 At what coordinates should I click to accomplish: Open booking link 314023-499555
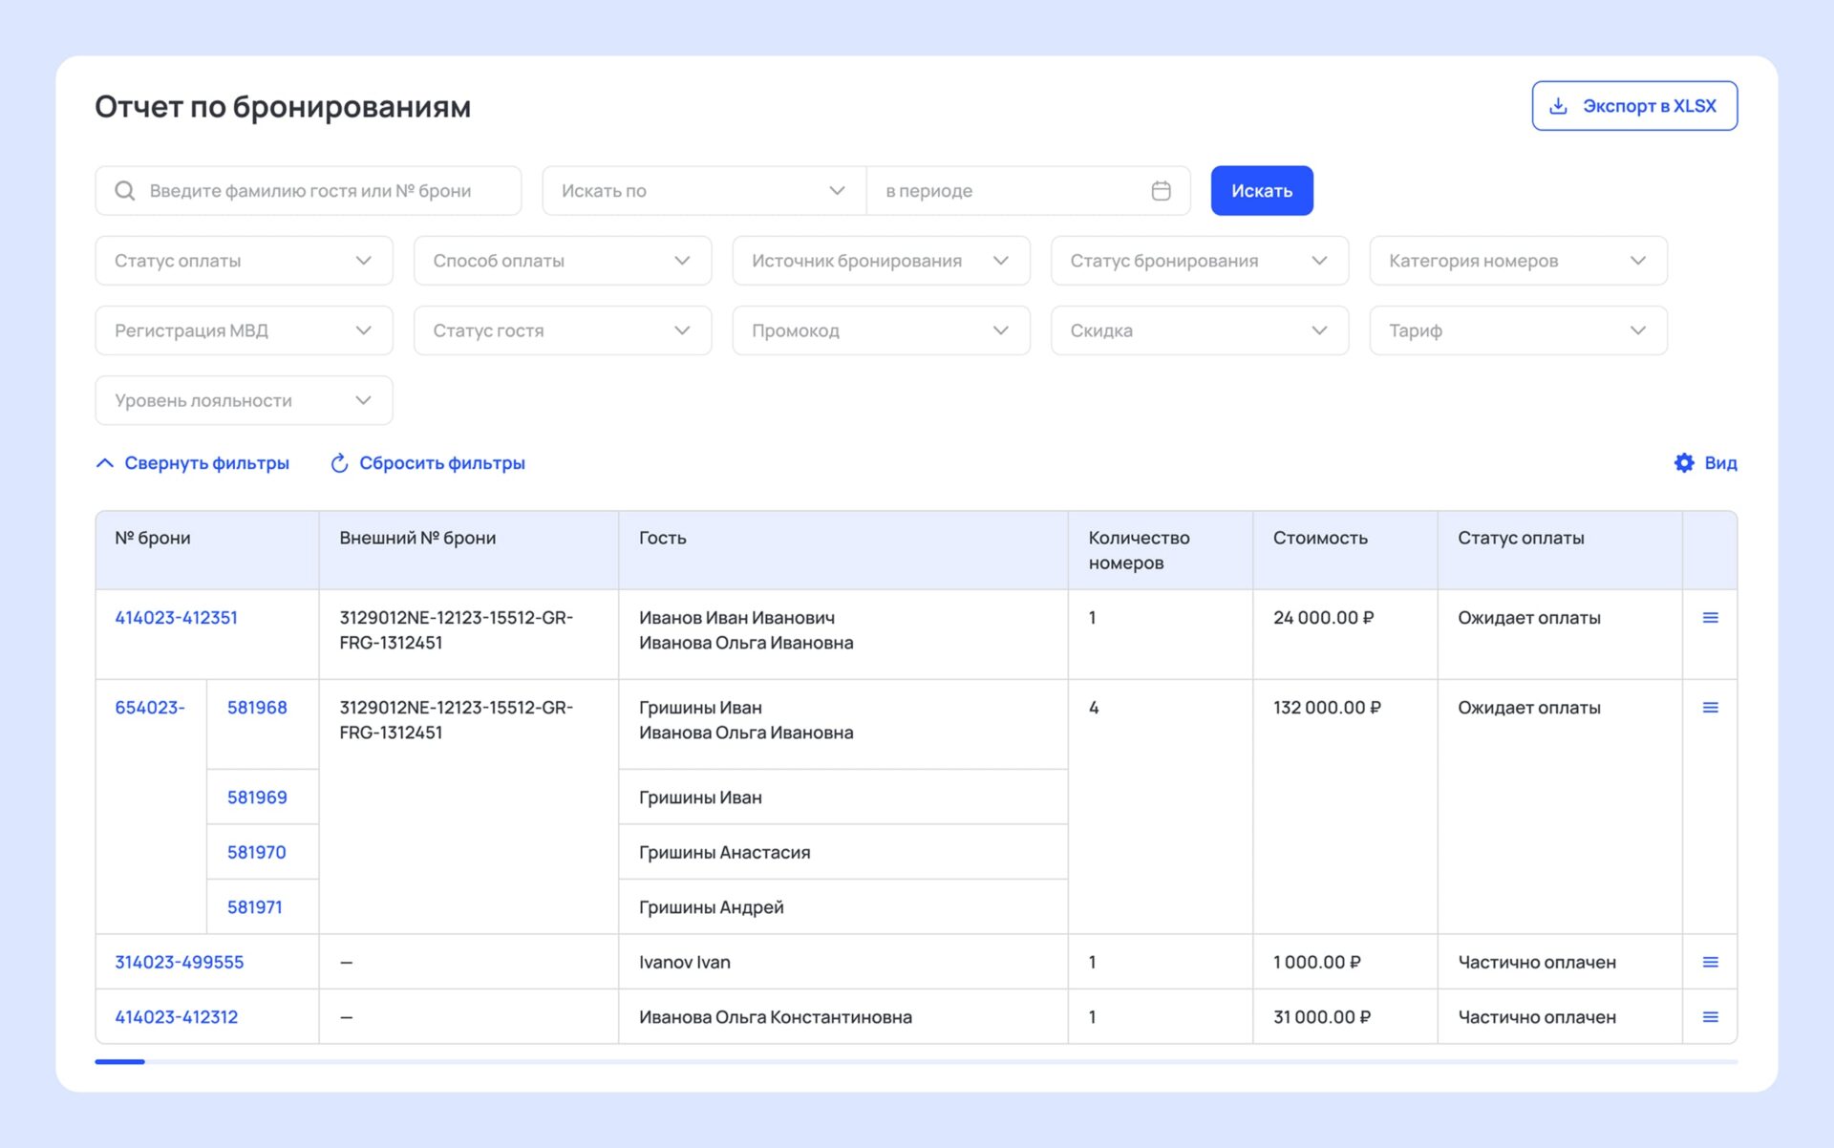click(x=180, y=962)
